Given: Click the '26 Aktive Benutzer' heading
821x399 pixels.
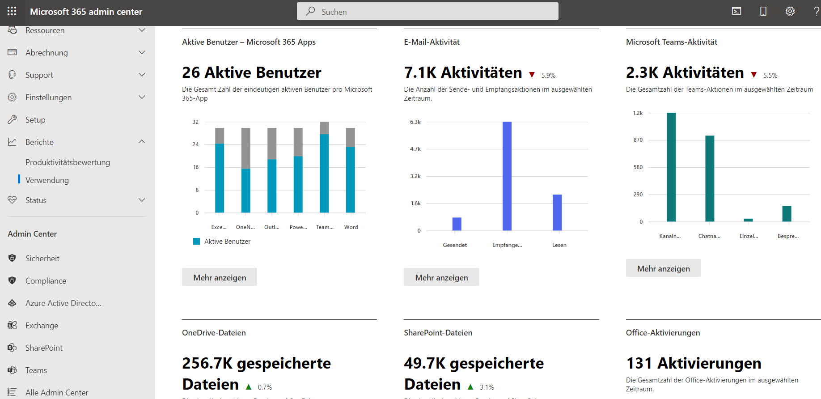Looking at the screenshot, I should tap(252, 72).
